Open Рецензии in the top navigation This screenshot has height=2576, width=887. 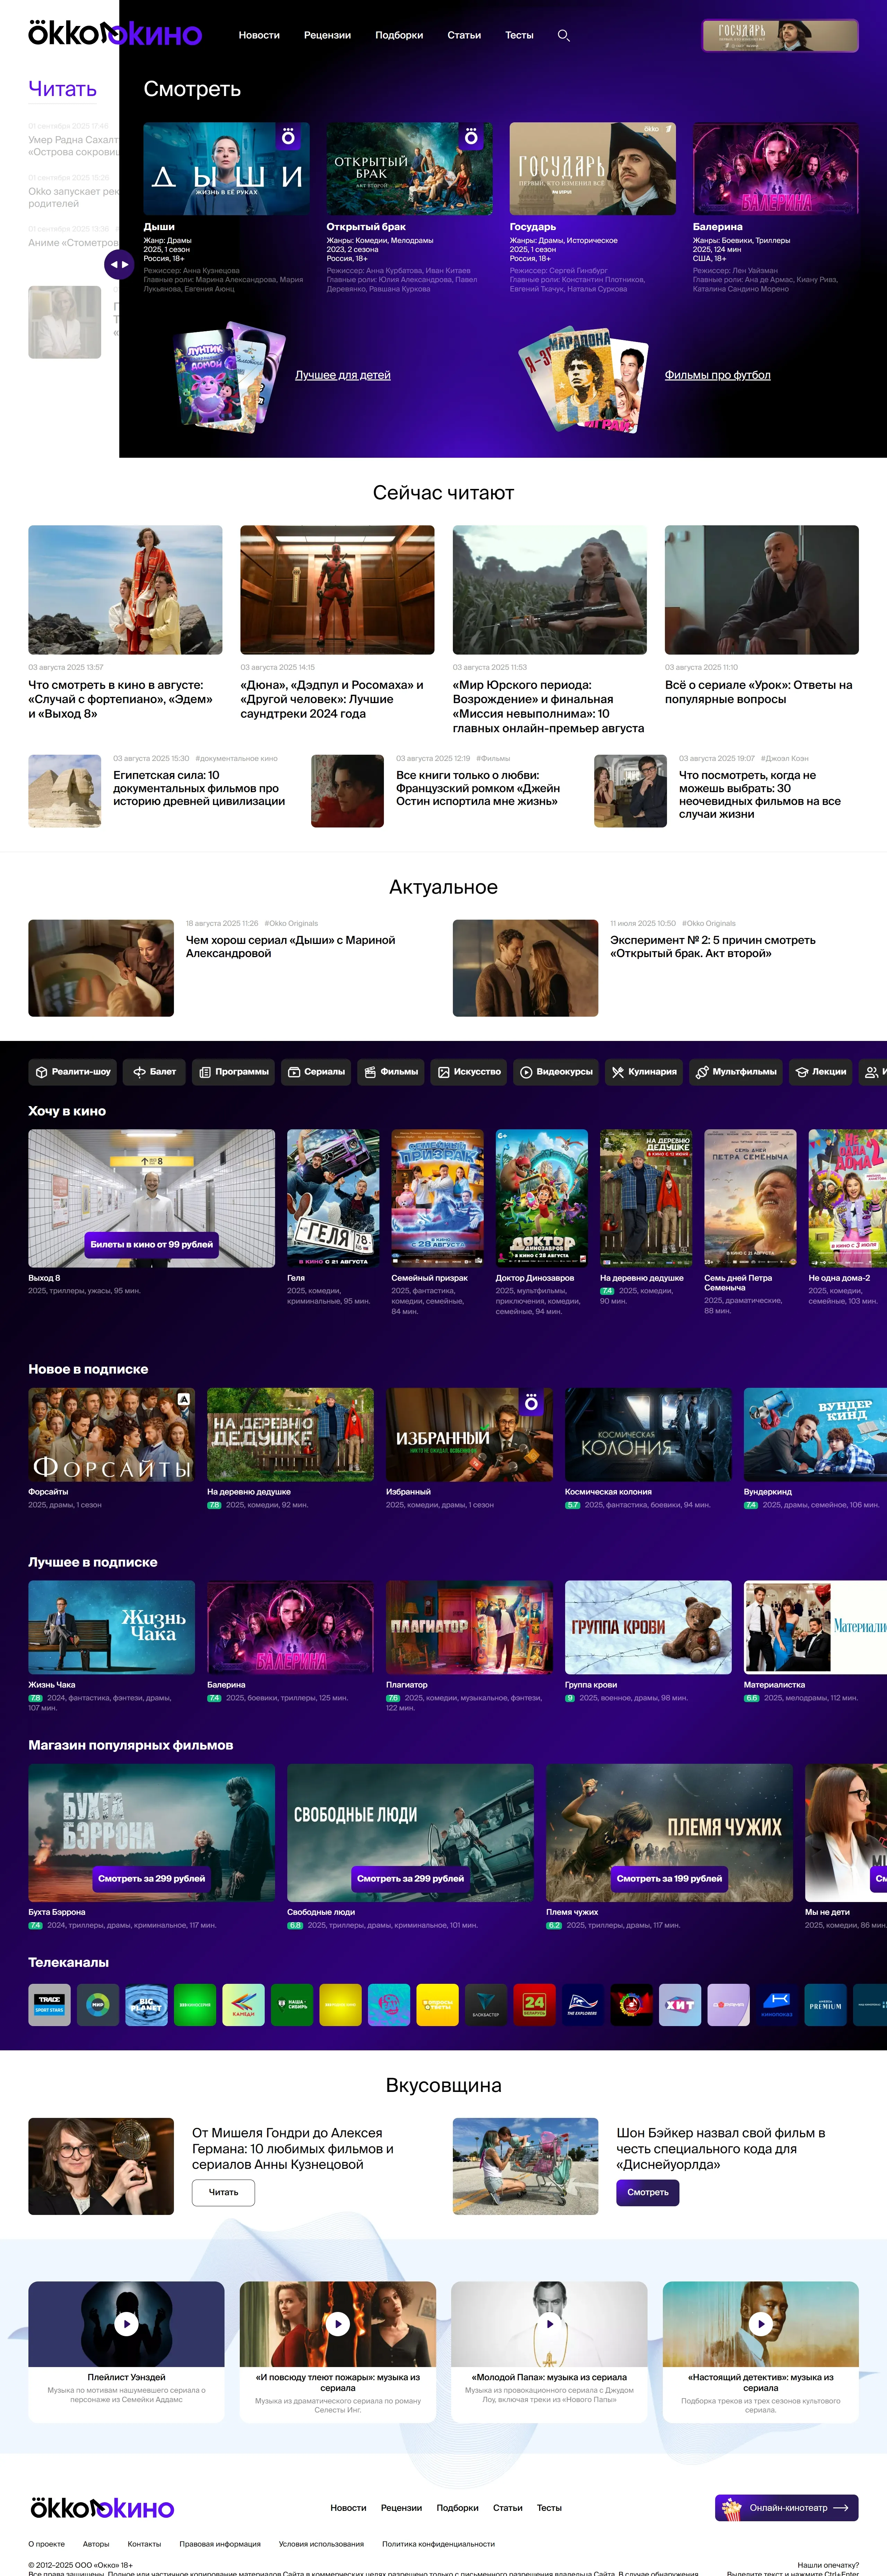pos(327,35)
